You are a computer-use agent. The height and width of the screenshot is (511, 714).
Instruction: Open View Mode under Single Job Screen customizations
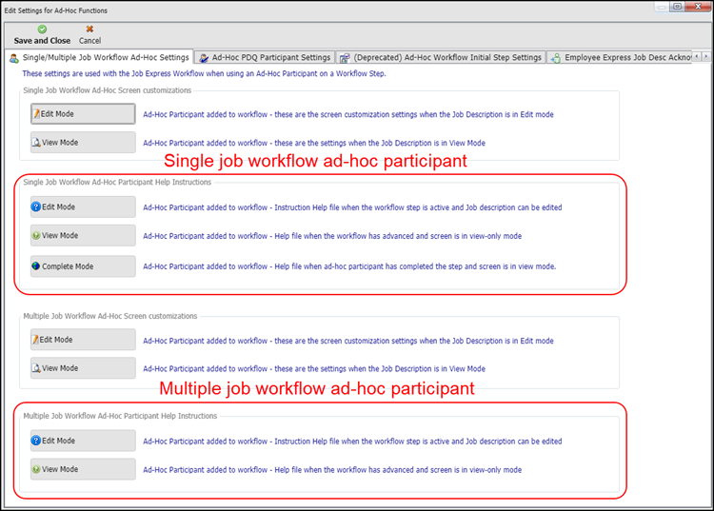click(83, 143)
